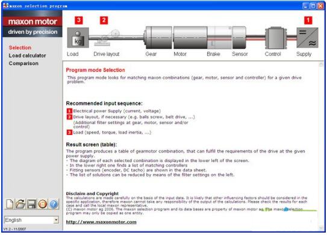Image resolution: width=327 pixels, height=235 pixels.
Task: Click the Brake component image
Action: point(220,37)
